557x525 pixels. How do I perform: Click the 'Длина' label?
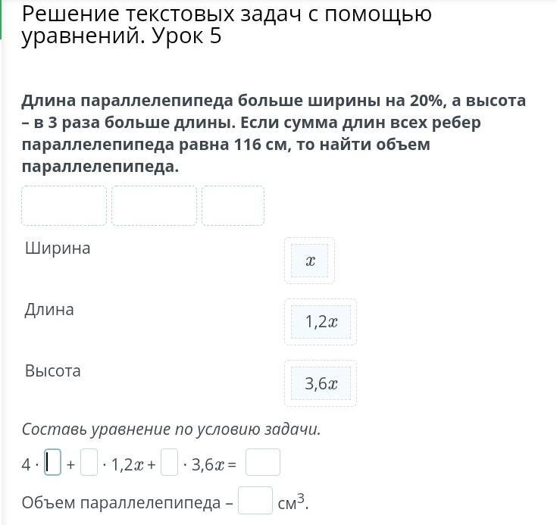pyautogui.click(x=49, y=310)
